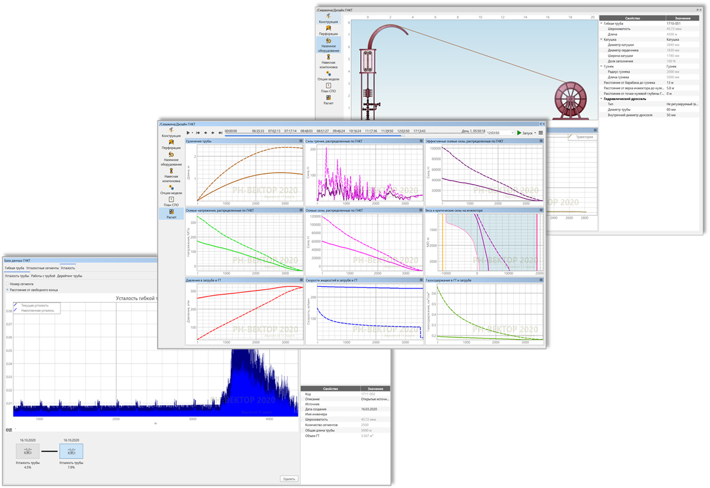
Task: Click the Траектория legend button
Action: point(582,137)
